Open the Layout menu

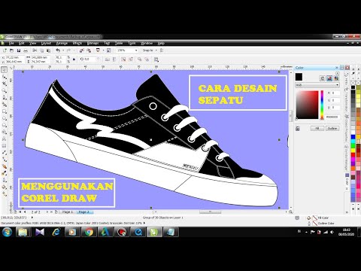tap(46, 43)
